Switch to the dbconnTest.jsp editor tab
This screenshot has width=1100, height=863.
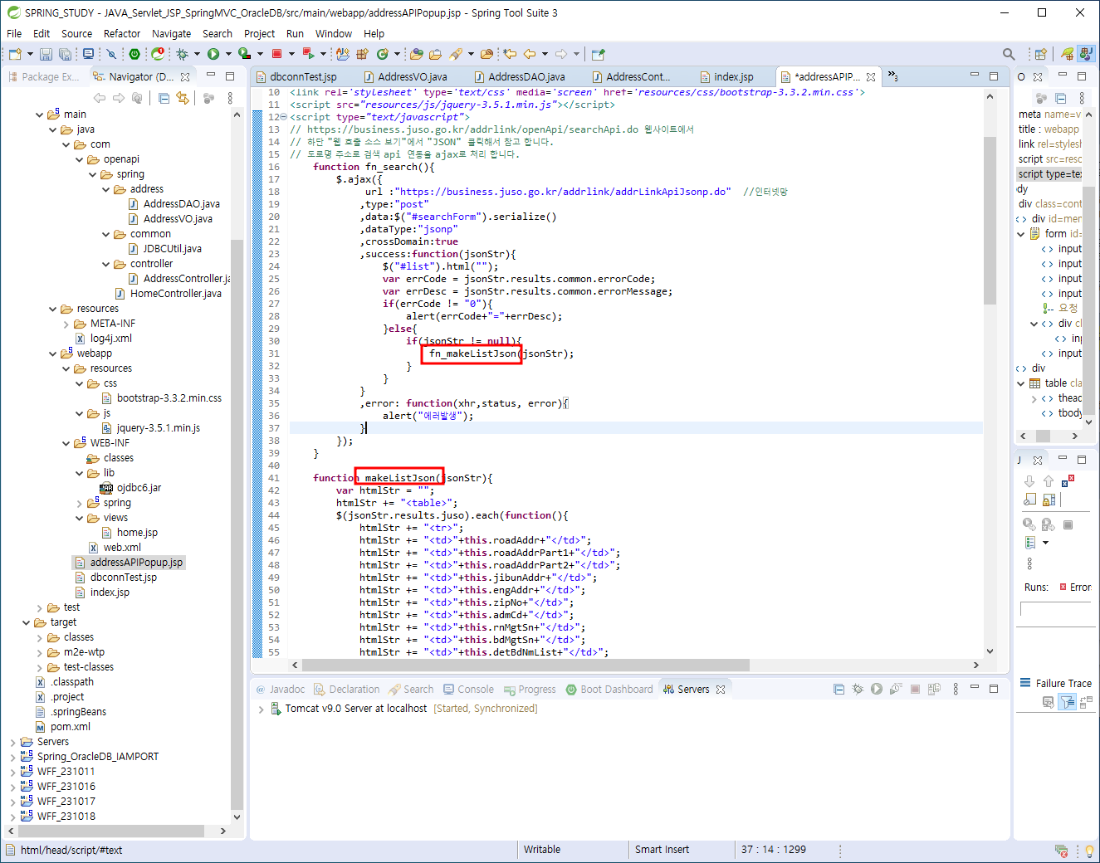tap(296, 76)
